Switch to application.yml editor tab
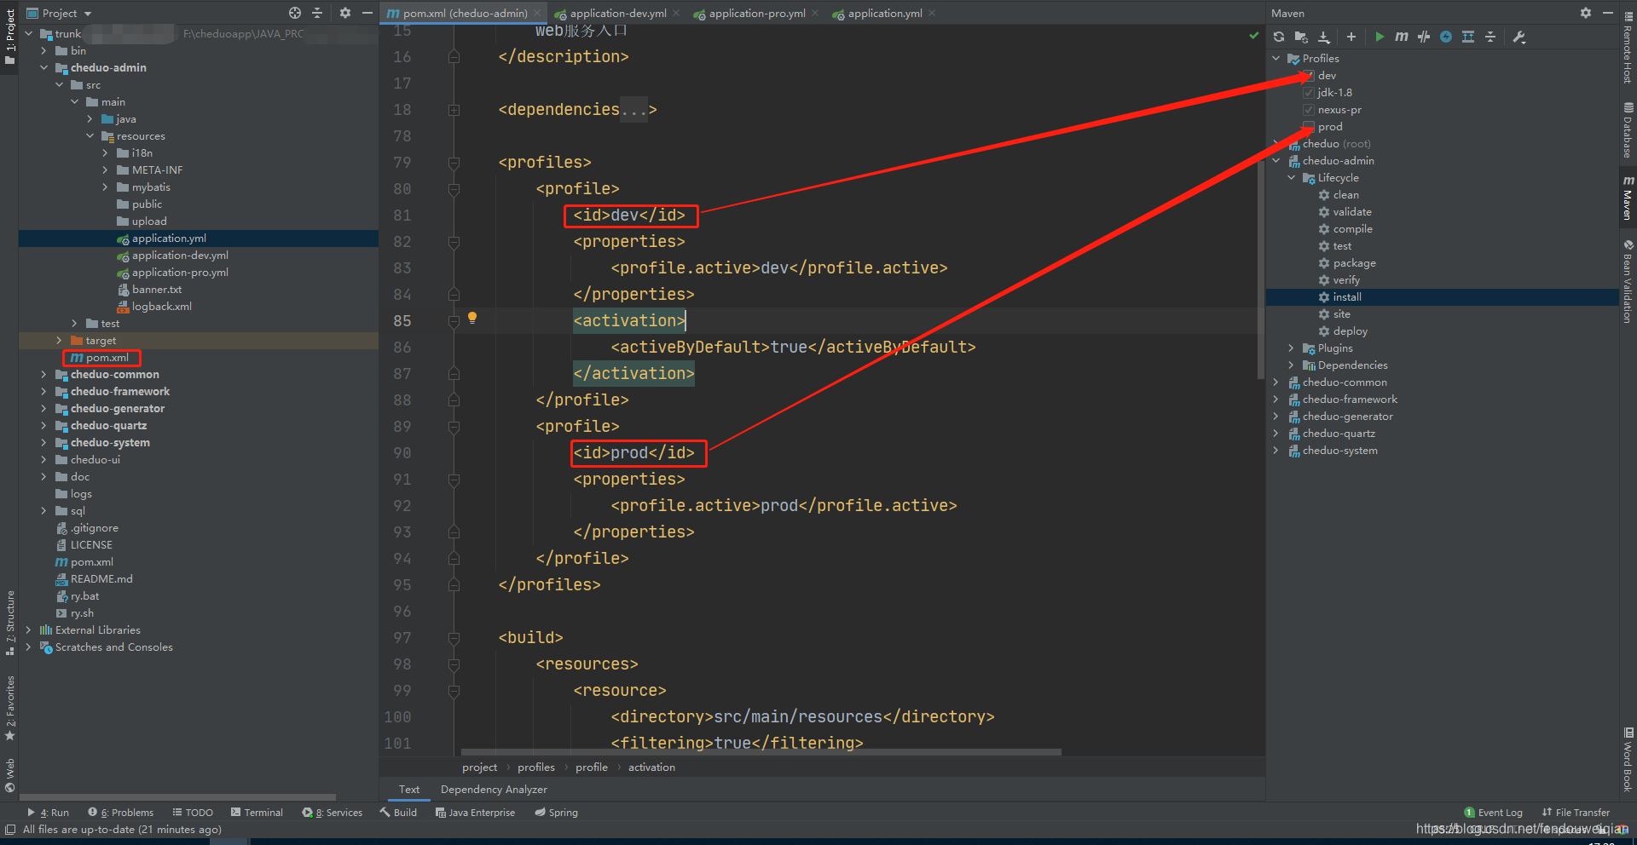The height and width of the screenshot is (845, 1637). click(x=883, y=13)
